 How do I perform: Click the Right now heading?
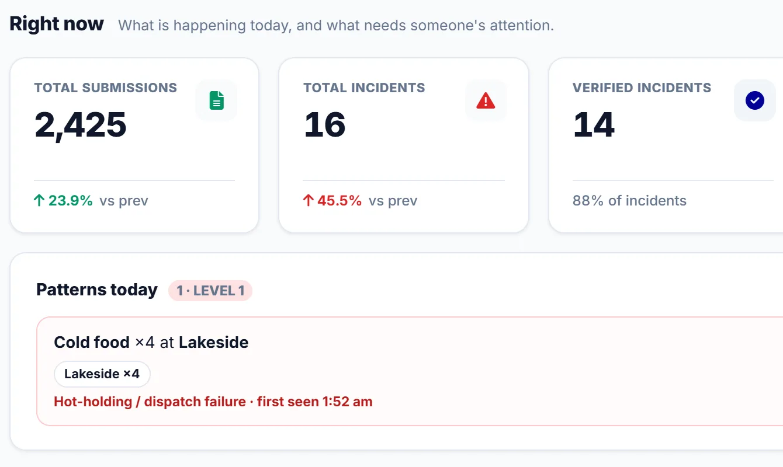click(57, 24)
